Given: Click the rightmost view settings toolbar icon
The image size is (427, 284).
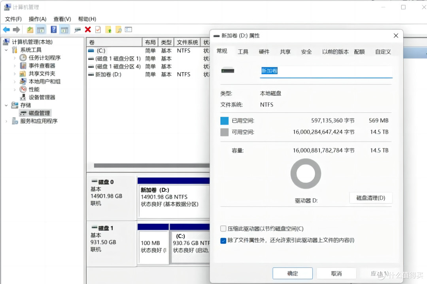Looking at the screenshot, I should pyautogui.click(x=128, y=29).
